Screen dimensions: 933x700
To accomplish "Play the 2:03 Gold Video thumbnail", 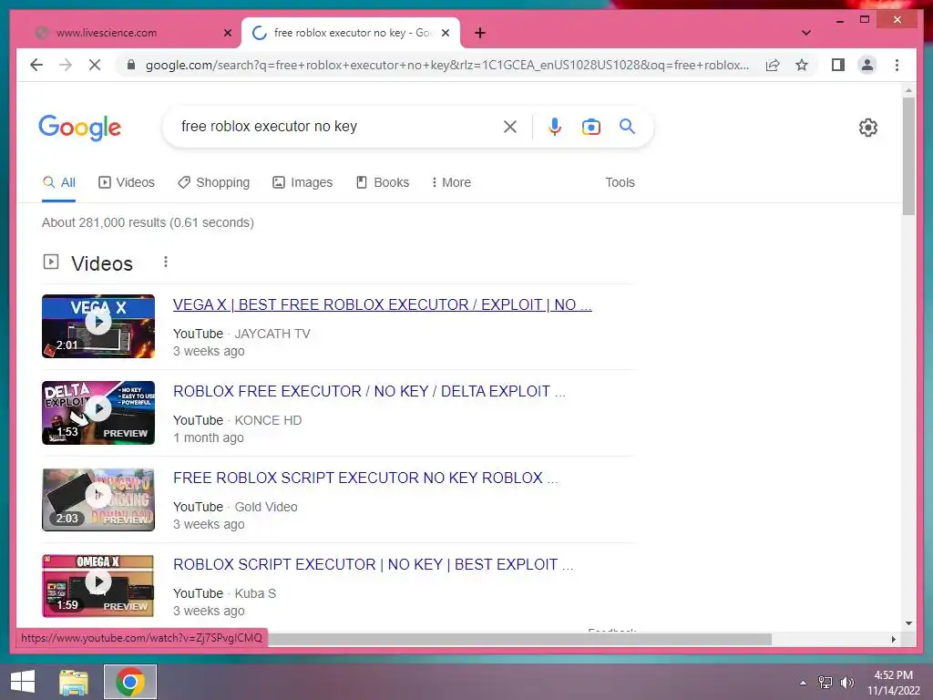I will click(x=98, y=499).
